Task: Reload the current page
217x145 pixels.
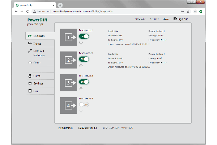Action: (x=27, y=12)
